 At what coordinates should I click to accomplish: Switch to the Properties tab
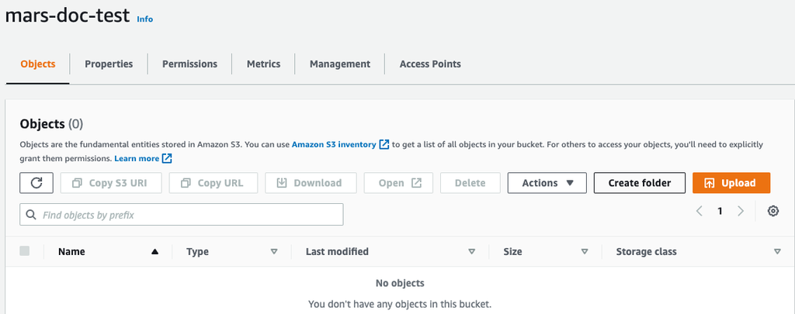(x=109, y=64)
